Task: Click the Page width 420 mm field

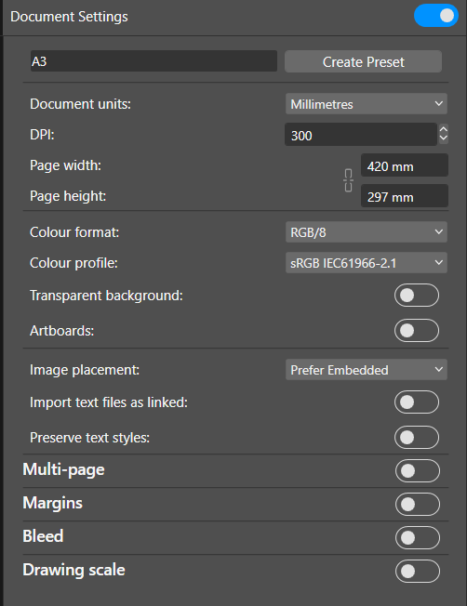Action: pyautogui.click(x=405, y=165)
